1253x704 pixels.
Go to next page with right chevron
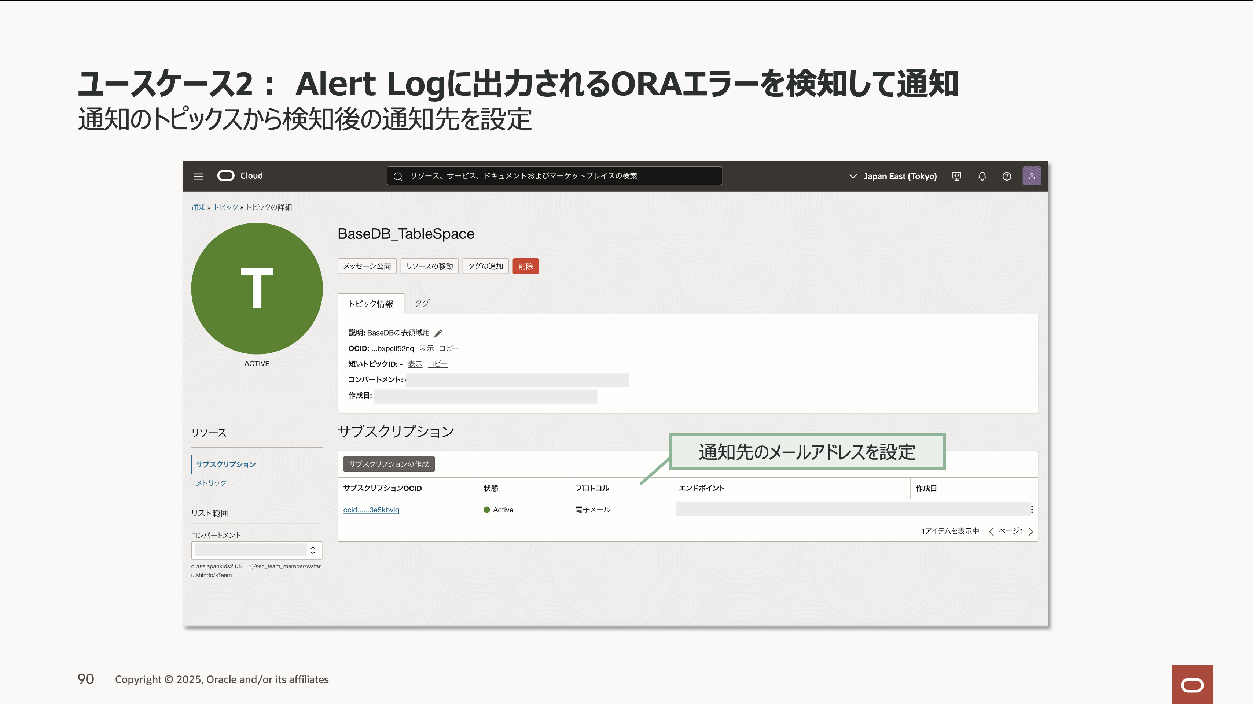click(x=1031, y=531)
